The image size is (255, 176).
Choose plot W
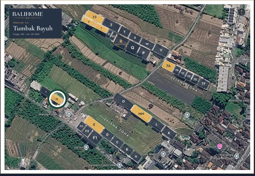147,44
